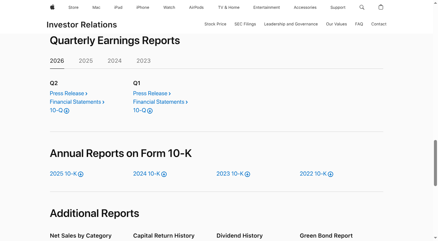Click the Additional Reports heading

95,214
